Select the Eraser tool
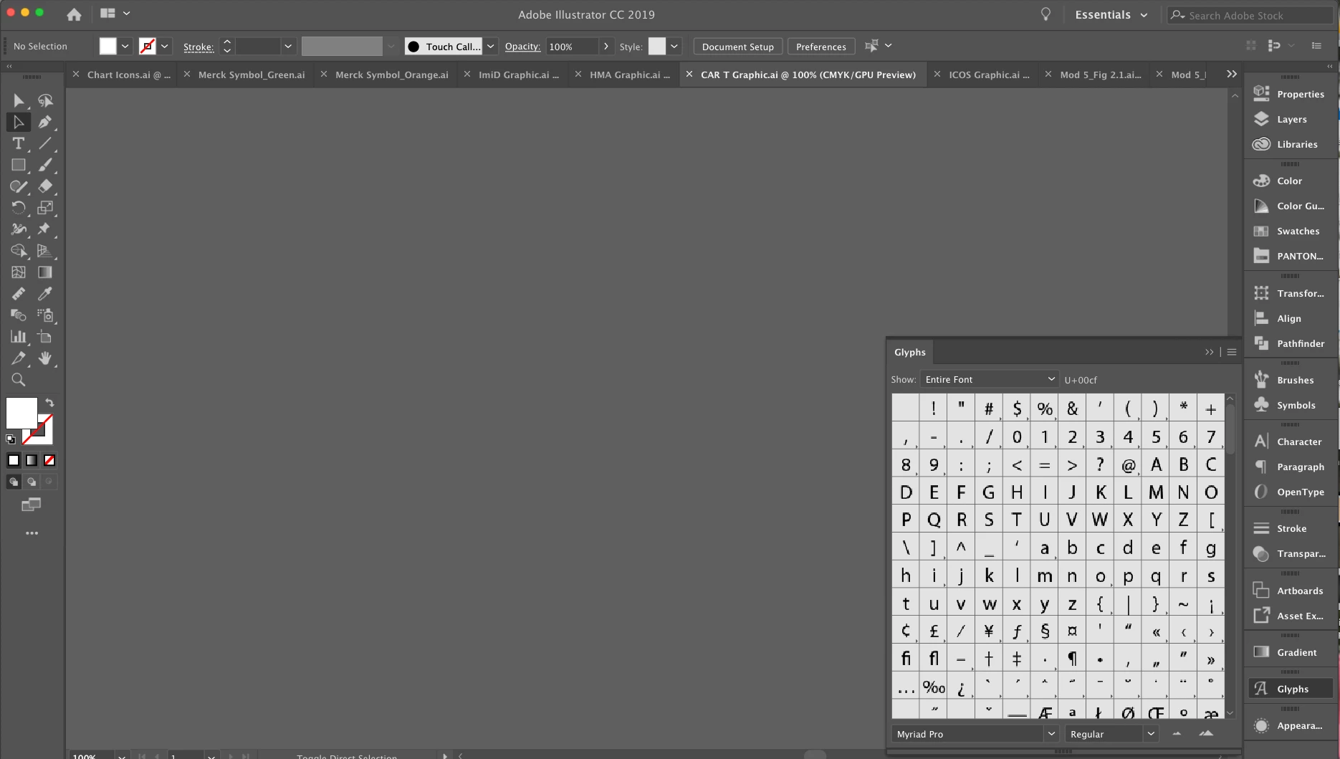This screenshot has width=1340, height=759. click(x=45, y=186)
